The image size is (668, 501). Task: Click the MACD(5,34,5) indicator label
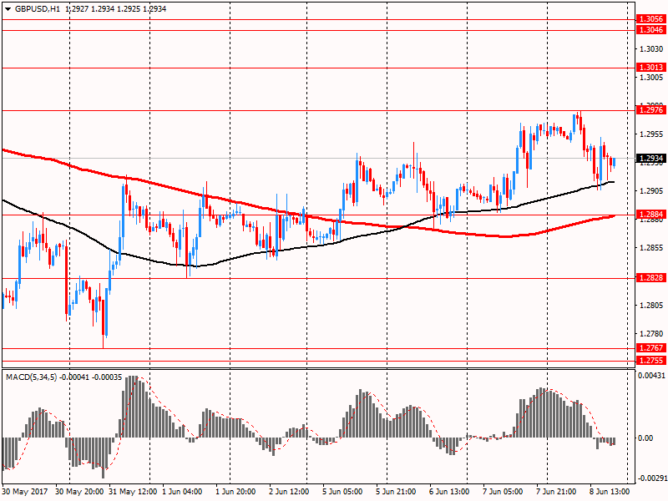click(31, 377)
